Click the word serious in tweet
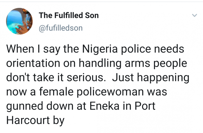This screenshot has height=133, width=203. pos(87,78)
